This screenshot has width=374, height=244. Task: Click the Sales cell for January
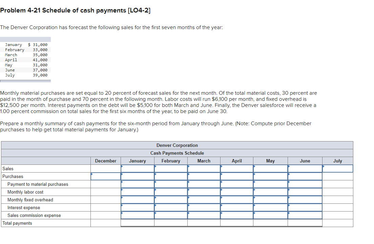click(x=138, y=169)
